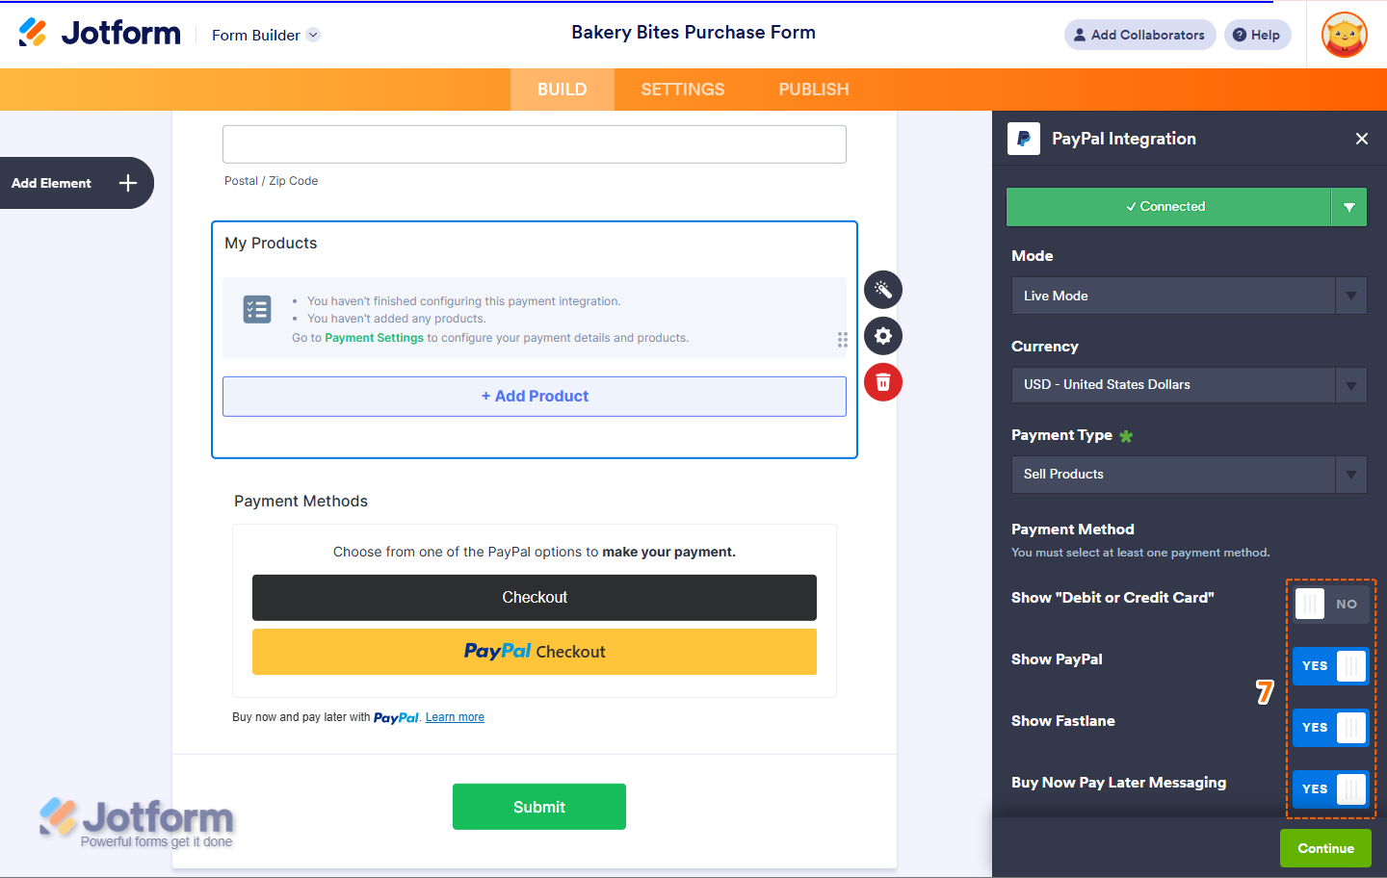Open My Products gear settings icon
The height and width of the screenshot is (878, 1387).
tap(883, 336)
